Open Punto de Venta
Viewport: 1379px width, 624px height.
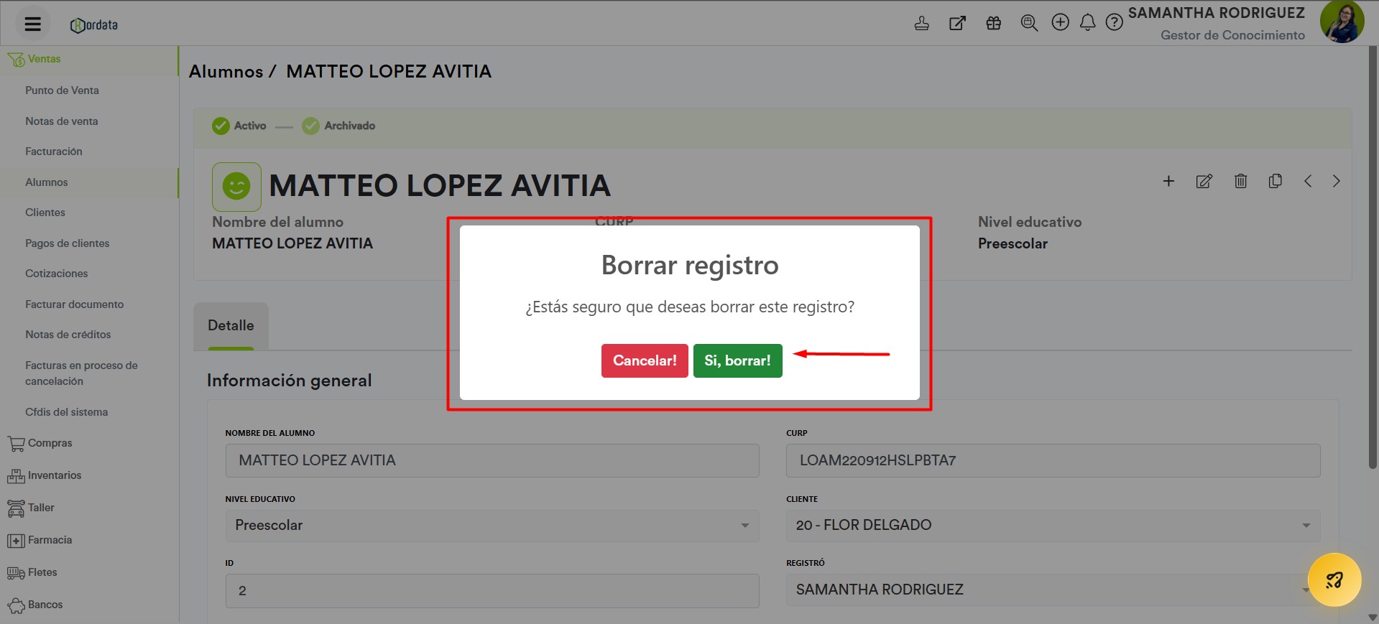pyautogui.click(x=62, y=90)
